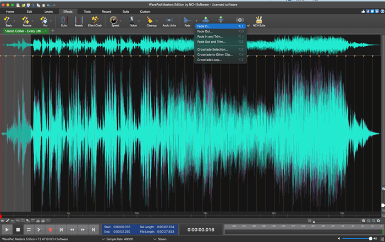The width and height of the screenshot is (385, 242).
Task: Fast forward the audio
Action: pyautogui.click(x=82, y=230)
